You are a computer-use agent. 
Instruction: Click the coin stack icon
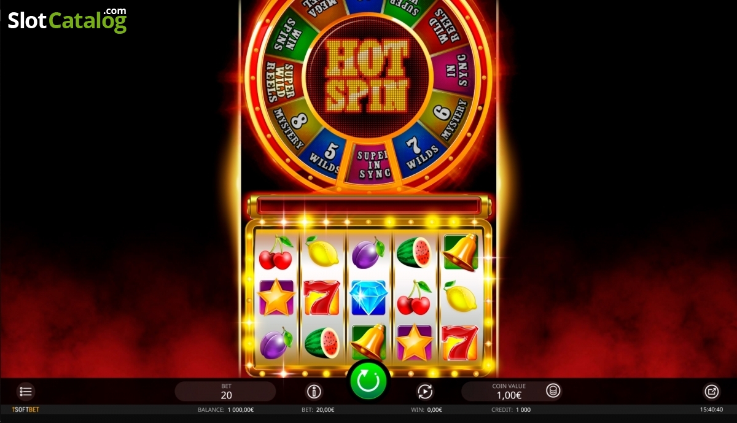(x=553, y=390)
